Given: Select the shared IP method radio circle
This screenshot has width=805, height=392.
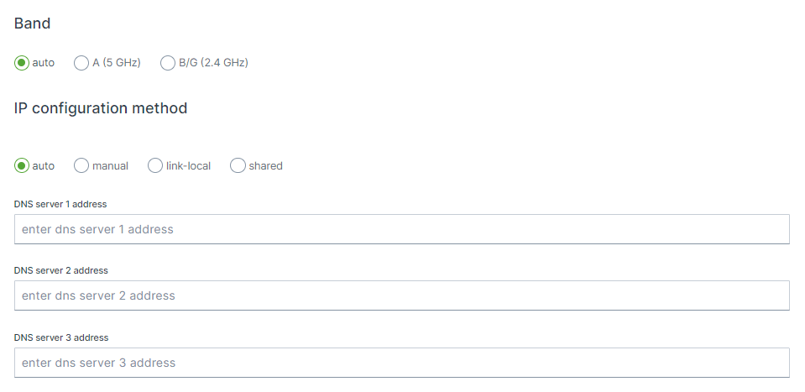Looking at the screenshot, I should click(x=238, y=166).
